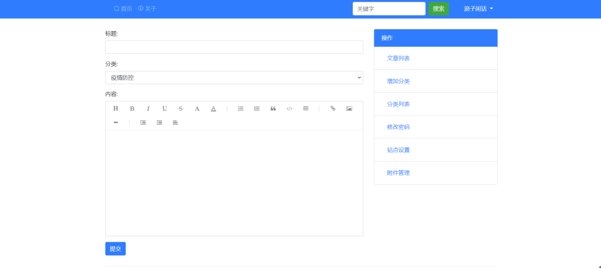Open 附件管理 in the sidebar
This screenshot has width=601, height=268.
[x=399, y=172]
